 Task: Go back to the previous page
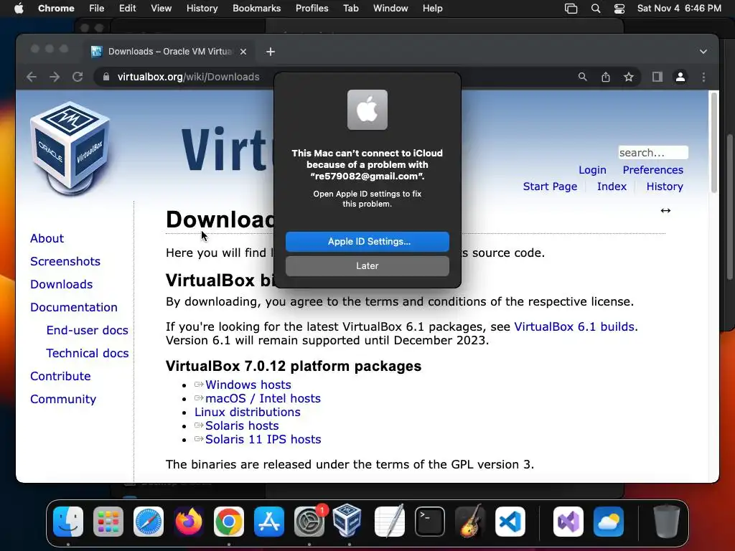click(32, 77)
